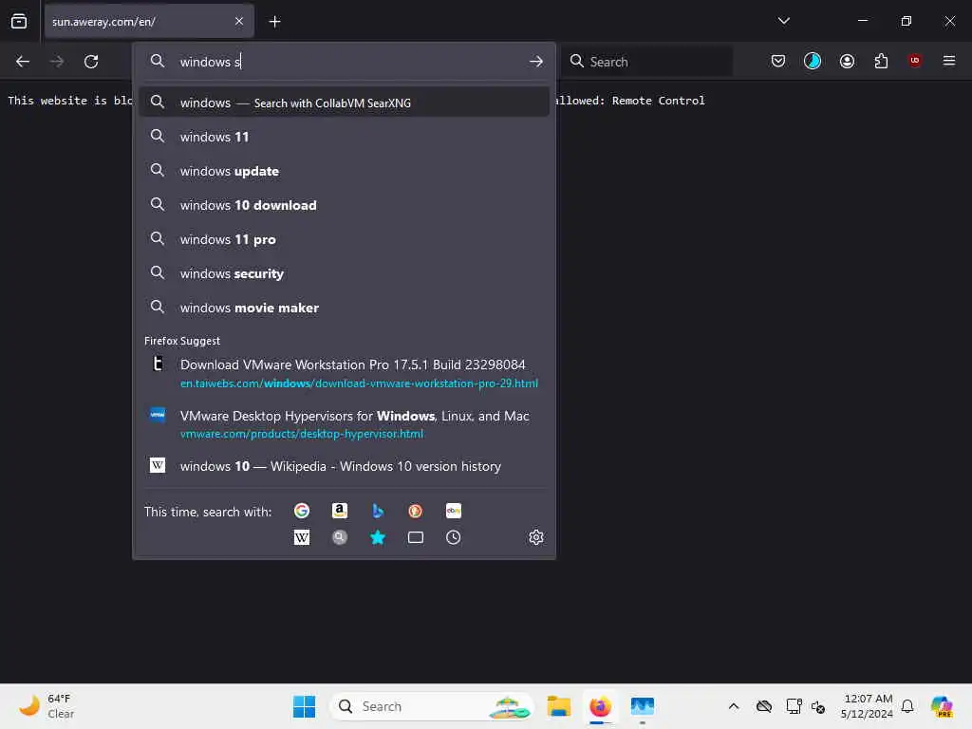Launch the Copilot preview icon

[x=942, y=706]
